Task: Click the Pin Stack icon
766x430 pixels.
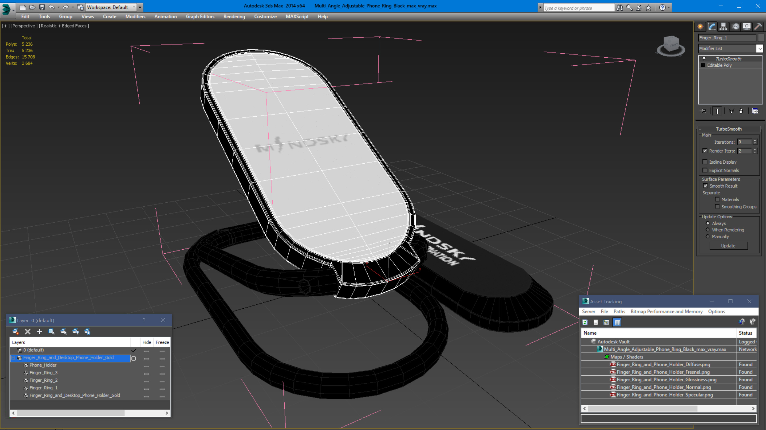Action: pyautogui.click(x=703, y=111)
